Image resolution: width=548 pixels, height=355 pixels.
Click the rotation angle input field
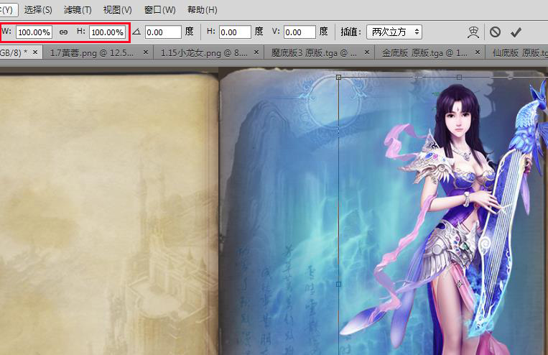(163, 32)
